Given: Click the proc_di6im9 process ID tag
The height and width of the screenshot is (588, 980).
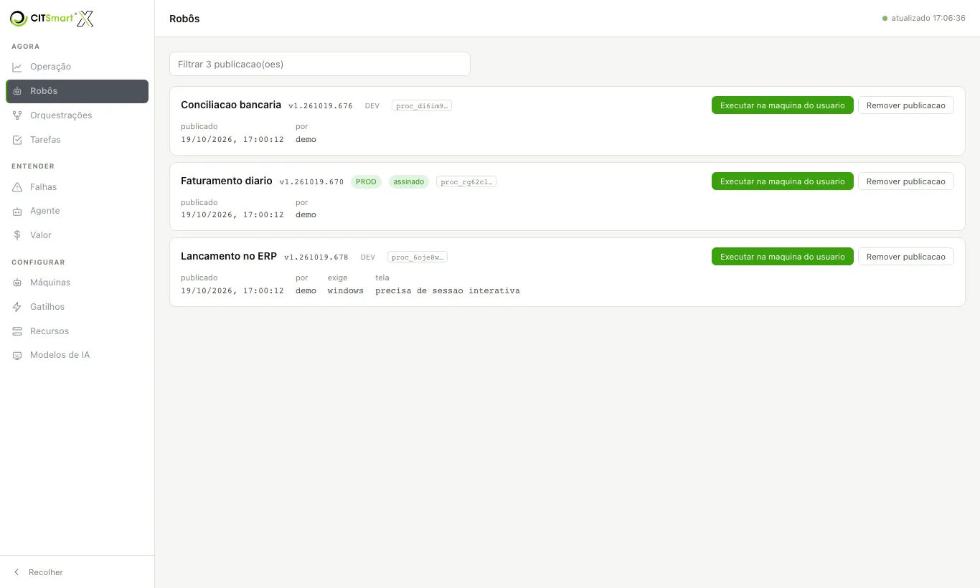Looking at the screenshot, I should [x=422, y=106].
